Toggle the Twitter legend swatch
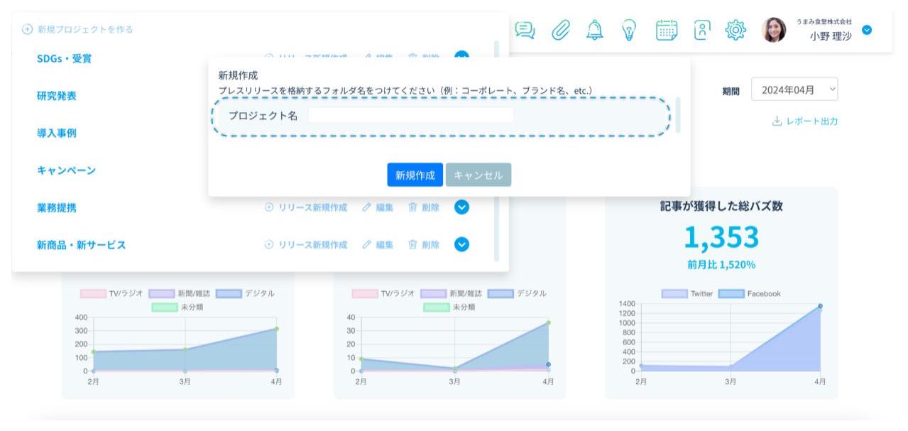Screen dimensions: 908x431 coord(674,294)
